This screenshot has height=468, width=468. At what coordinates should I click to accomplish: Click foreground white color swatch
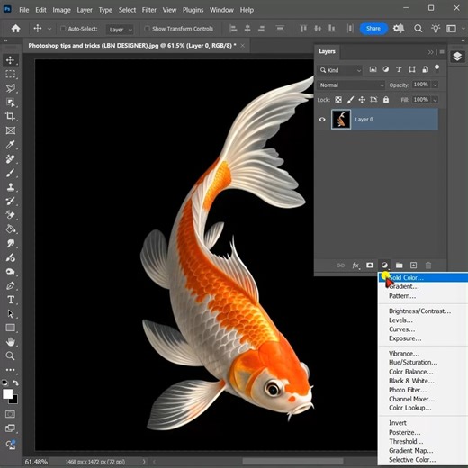coord(7,393)
